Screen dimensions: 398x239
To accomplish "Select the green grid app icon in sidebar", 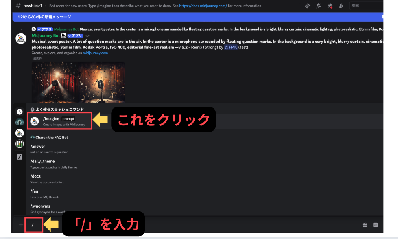I will point(20,144).
